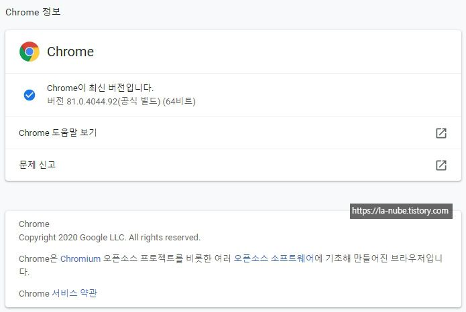Click the large Chrome heading beside logo
466x312 pixels.
click(70, 52)
